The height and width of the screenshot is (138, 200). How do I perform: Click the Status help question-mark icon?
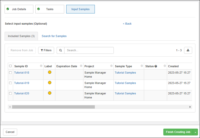pos(156,66)
